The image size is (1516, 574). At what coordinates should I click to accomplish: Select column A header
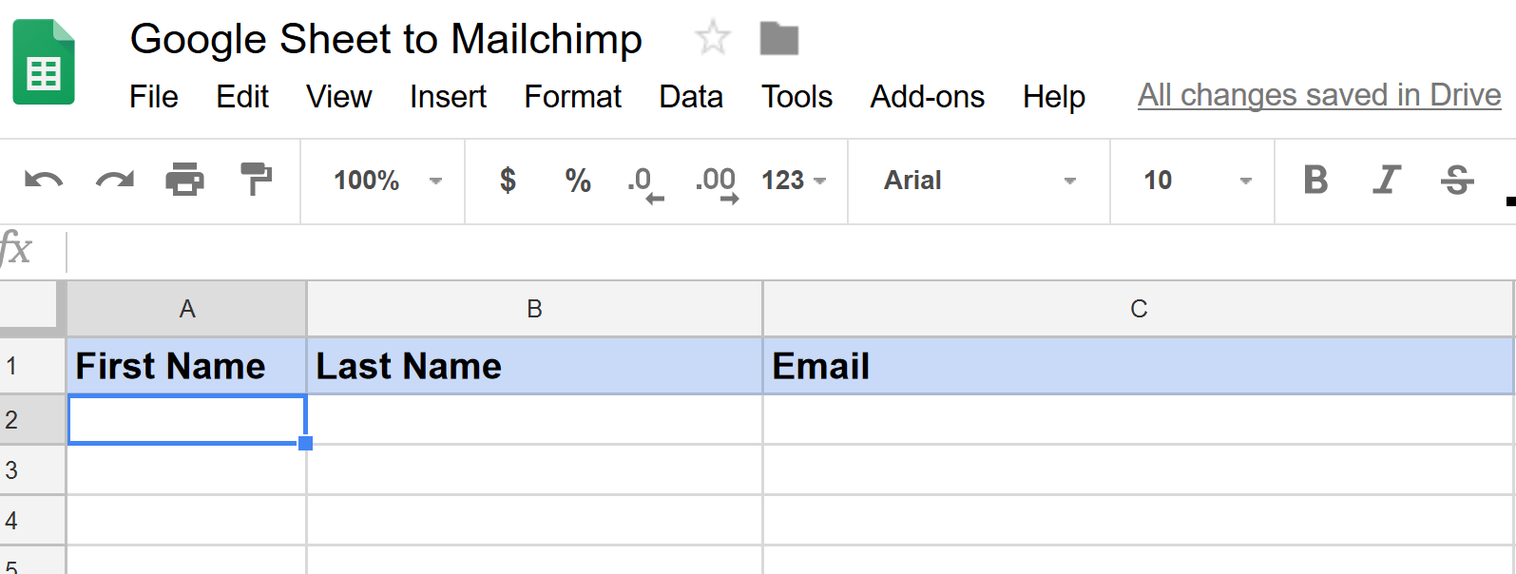click(187, 309)
